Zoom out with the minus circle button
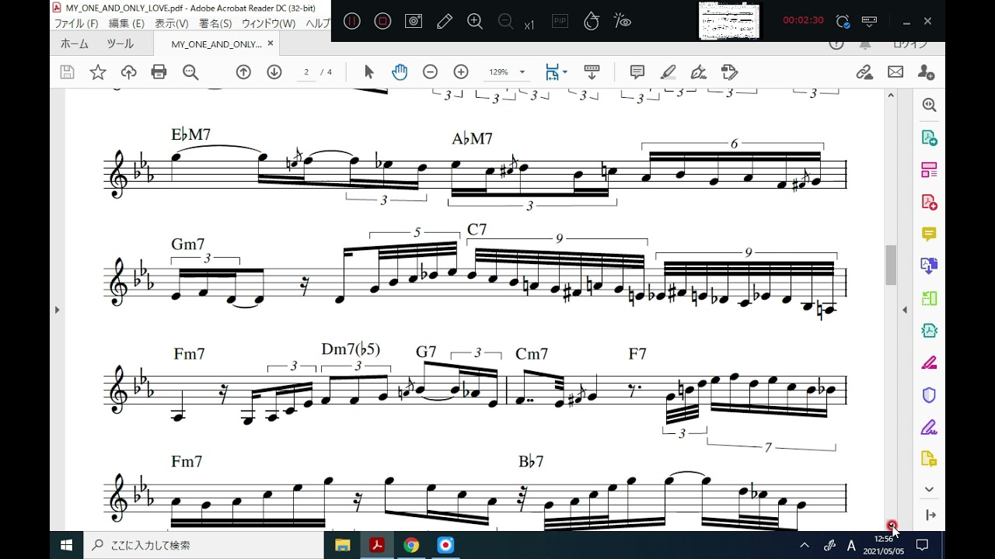The width and height of the screenshot is (995, 559). coord(430,72)
